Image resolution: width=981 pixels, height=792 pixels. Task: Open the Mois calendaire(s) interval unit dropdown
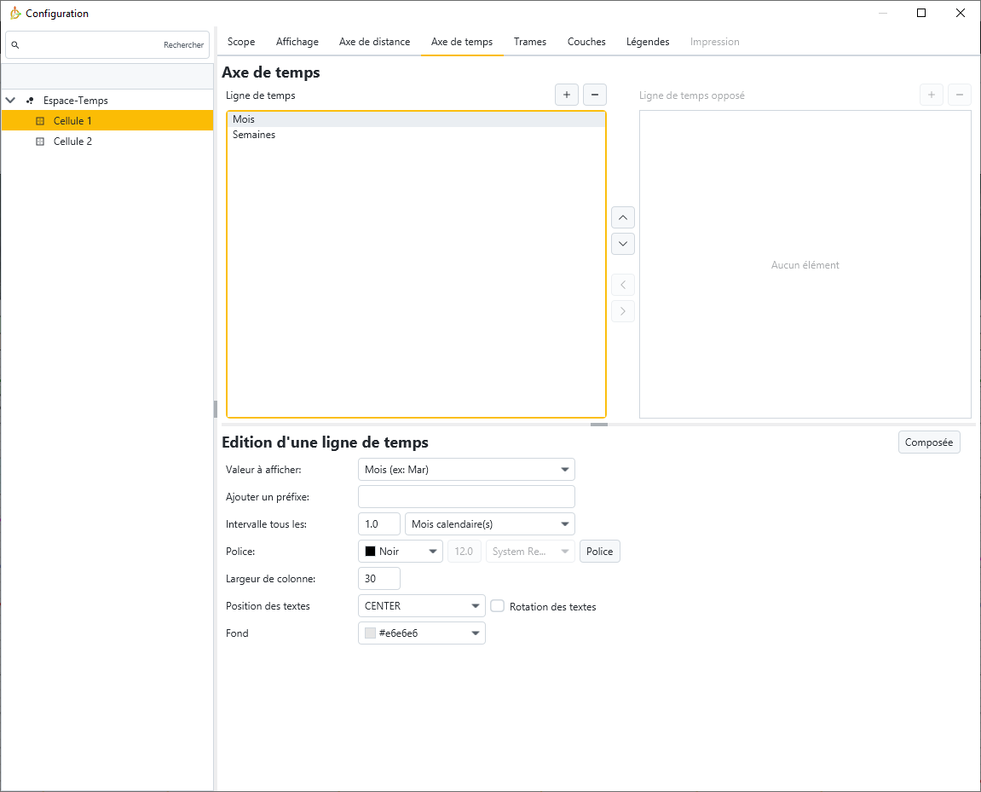click(489, 524)
